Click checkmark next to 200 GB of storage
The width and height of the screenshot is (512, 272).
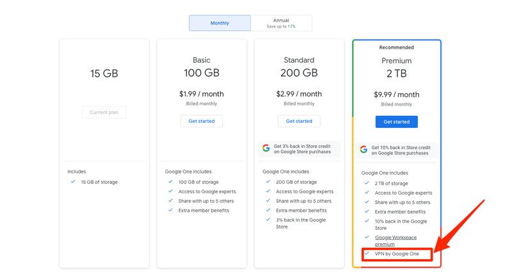268,182
